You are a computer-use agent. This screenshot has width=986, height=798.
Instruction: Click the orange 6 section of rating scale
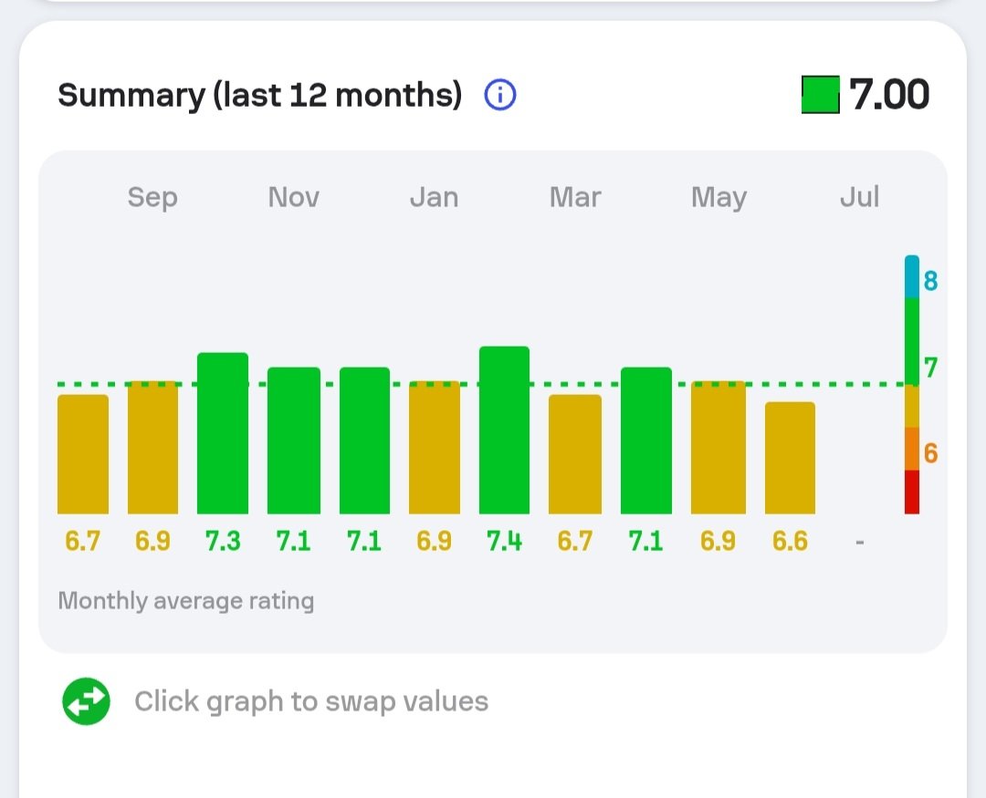[912, 450]
